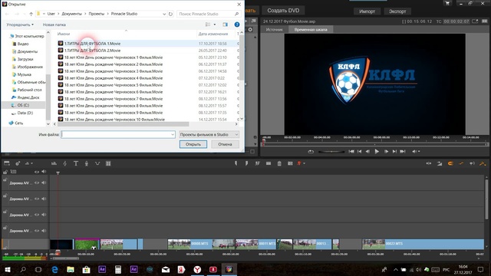Click the blue help question mark
491x276 pixels.
pyautogui.click(x=237, y=25)
